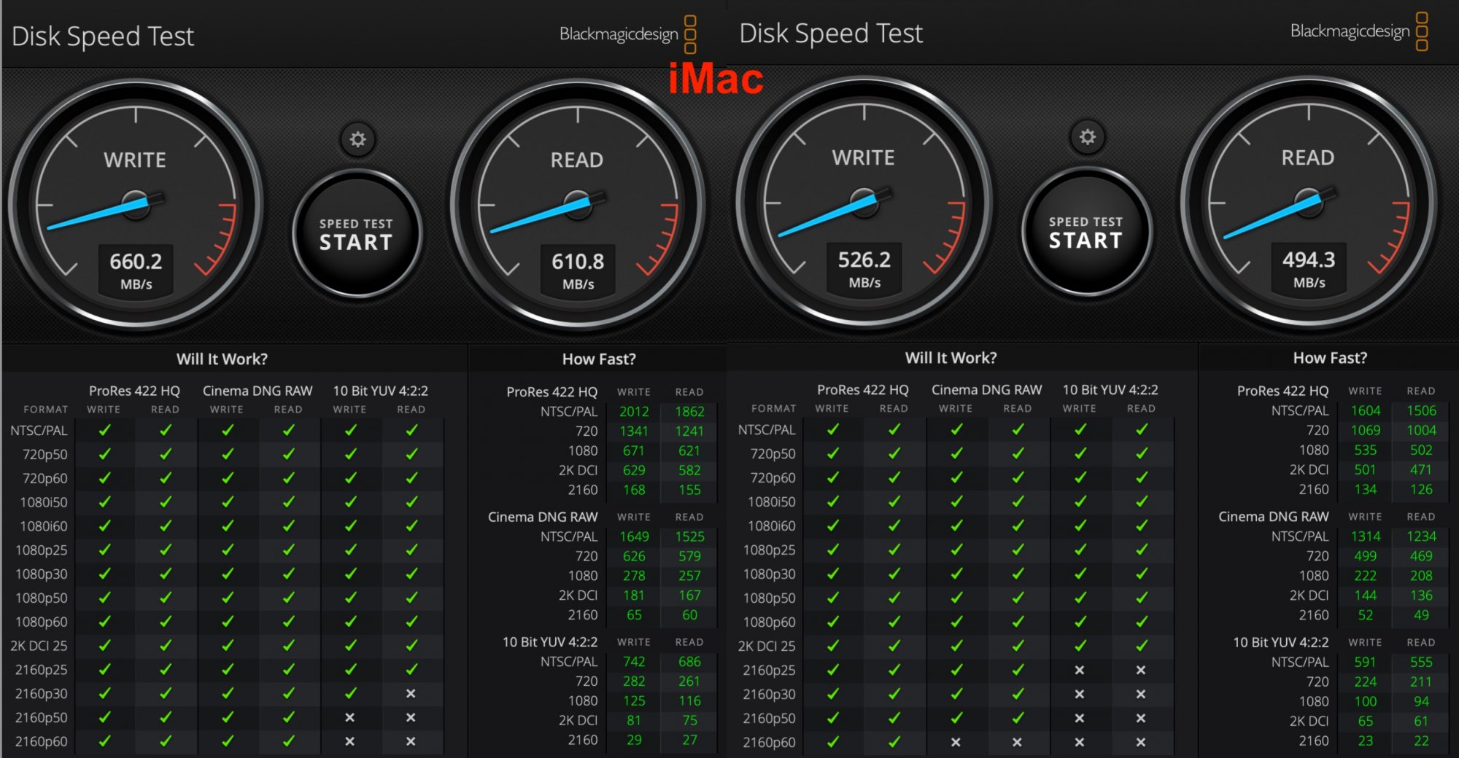Click the right window ProRes NTSC/PAL write 1604
Viewport: 1459px width, 758px height.
click(1366, 411)
